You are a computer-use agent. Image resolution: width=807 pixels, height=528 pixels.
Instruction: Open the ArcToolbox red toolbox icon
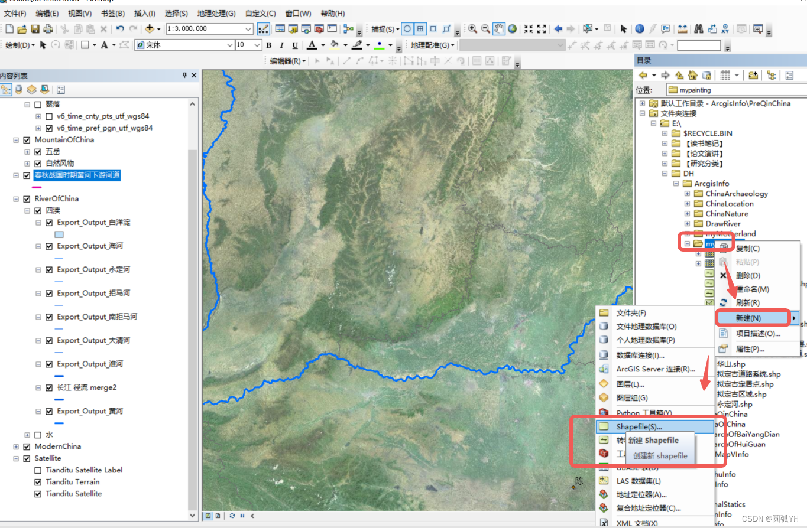319,28
